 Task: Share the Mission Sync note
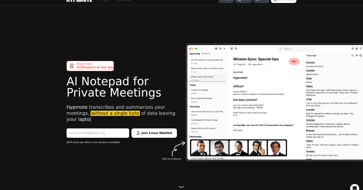click(352, 49)
